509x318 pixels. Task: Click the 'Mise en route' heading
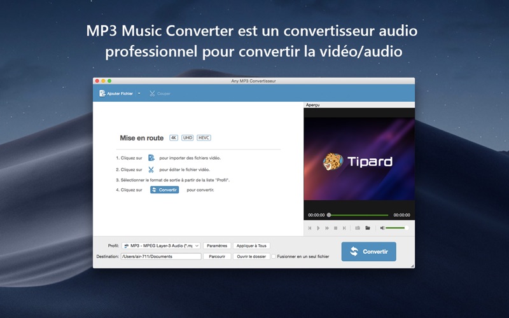141,138
